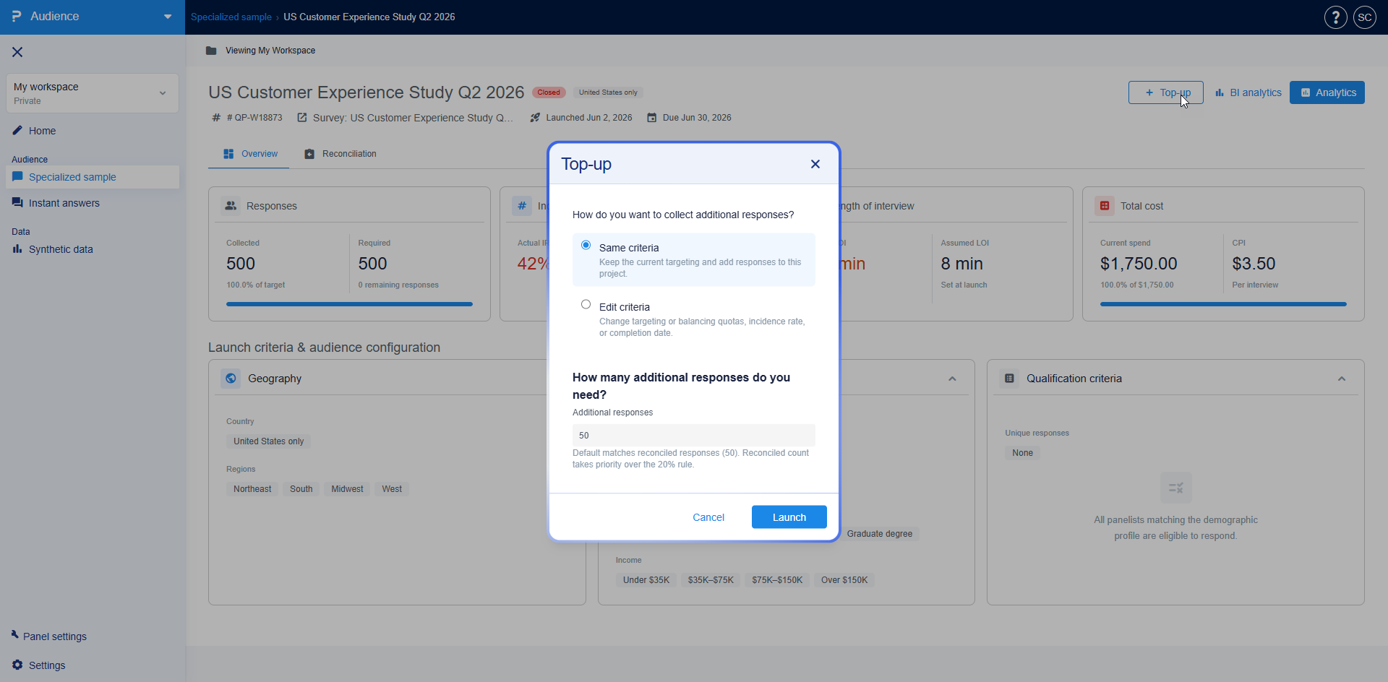Click the None unique responses chip
The height and width of the screenshot is (682, 1388).
[1022, 453]
